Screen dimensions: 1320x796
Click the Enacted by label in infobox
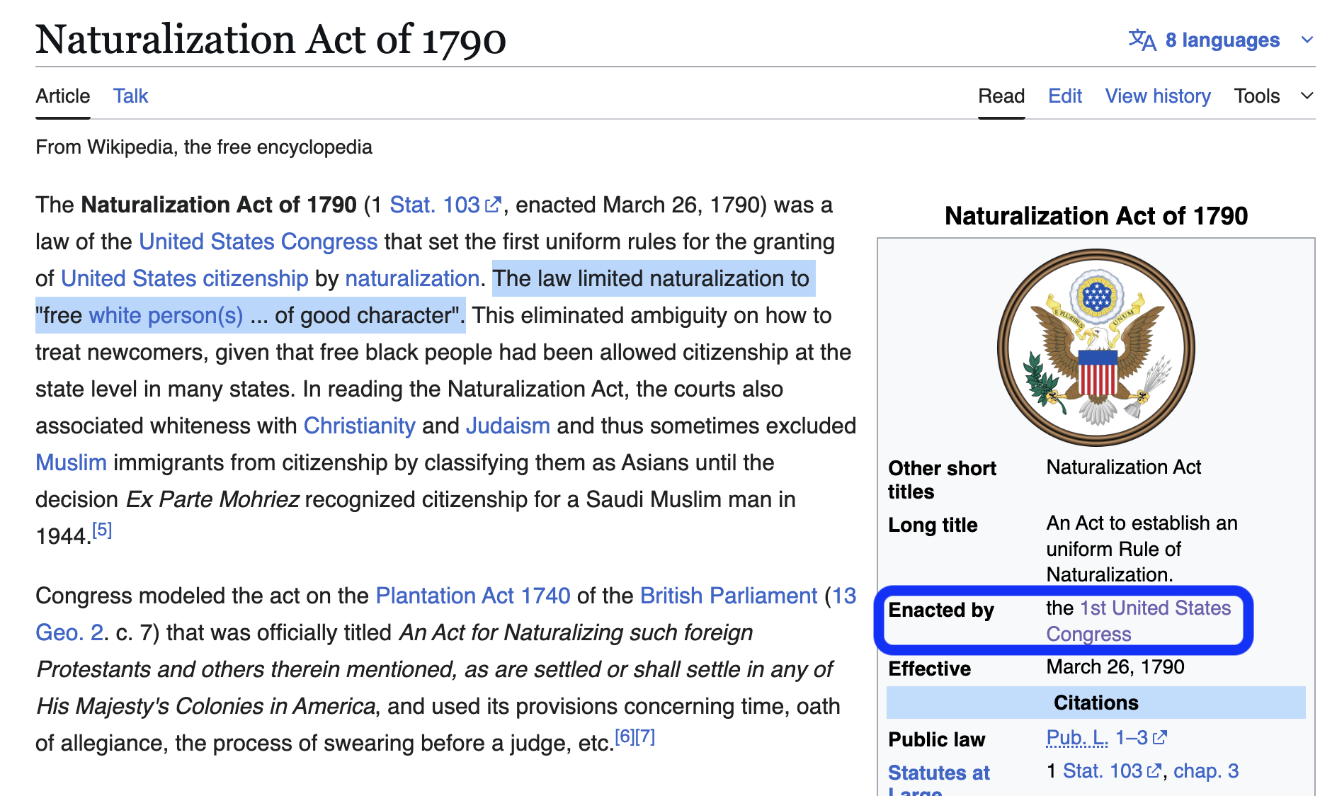[x=941, y=610]
